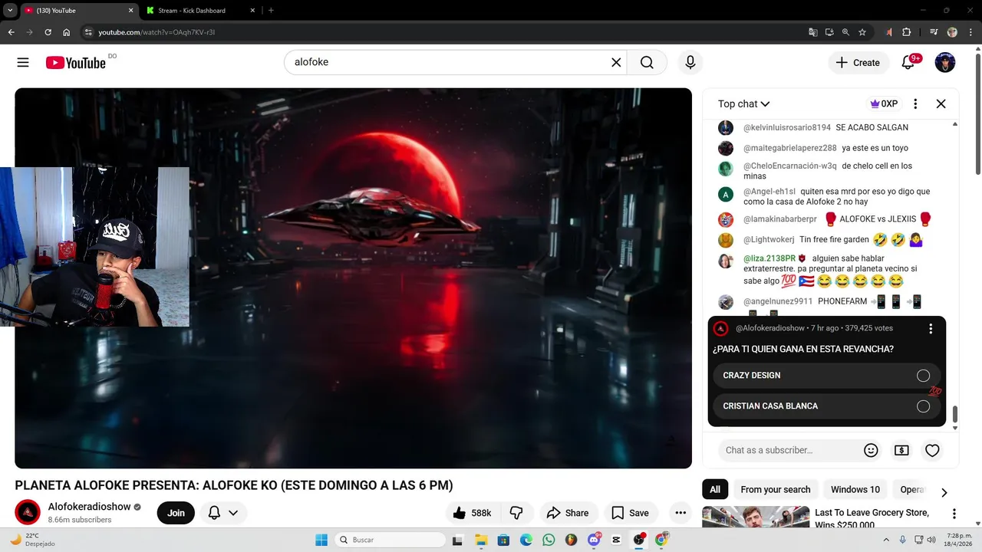Screen dimensions: 982x552
Task: Like the video with 588k likes
Action: click(472, 513)
